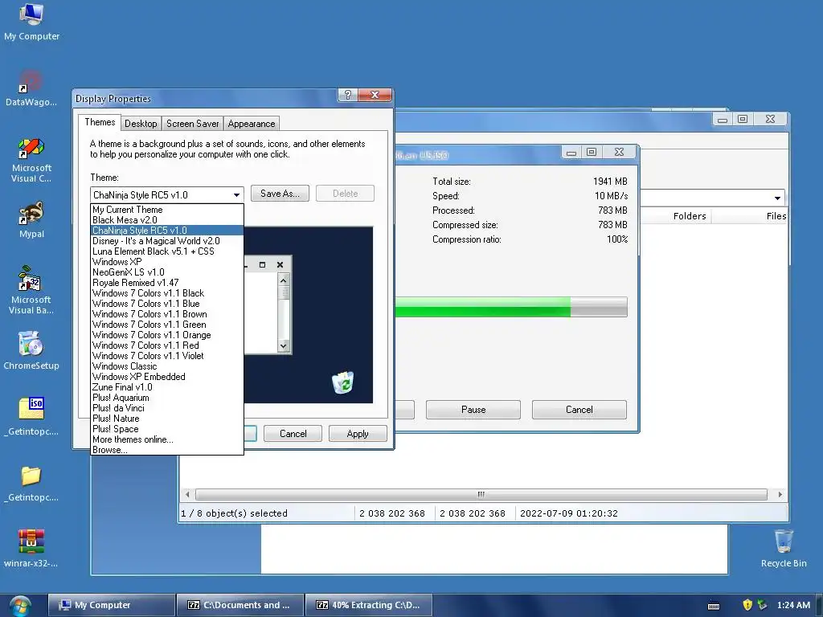823x617 pixels.
Task: Pause the extraction progress
Action: point(473,410)
